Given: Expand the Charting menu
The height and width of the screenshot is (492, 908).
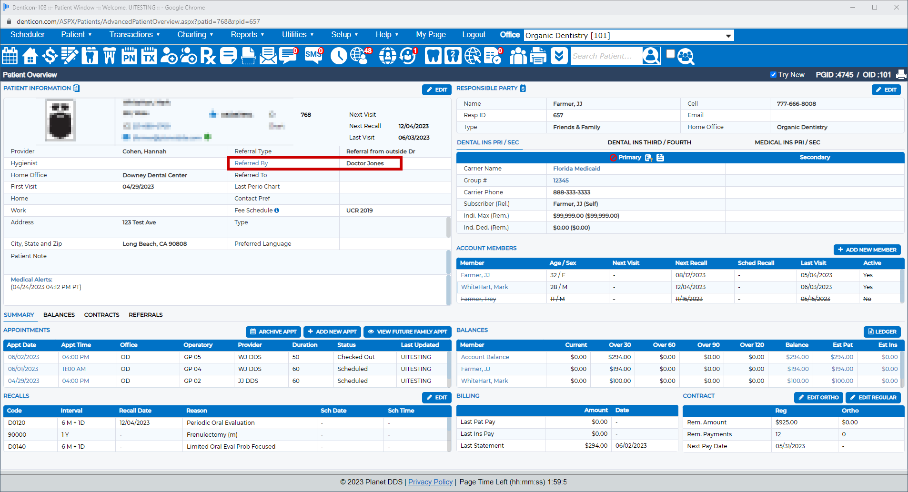Looking at the screenshot, I should point(195,34).
